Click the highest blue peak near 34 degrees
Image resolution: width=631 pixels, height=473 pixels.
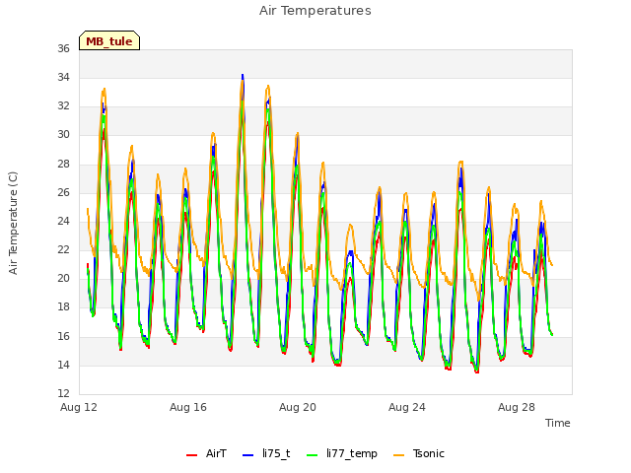(x=243, y=76)
